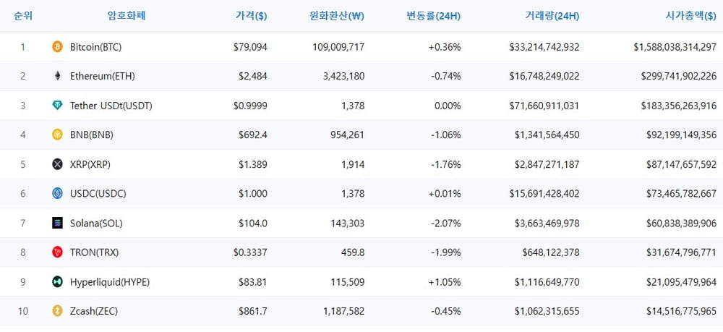This screenshot has width=723, height=332.
Task: Select Solana market cap $60,838,389,906
Action: [x=682, y=224]
